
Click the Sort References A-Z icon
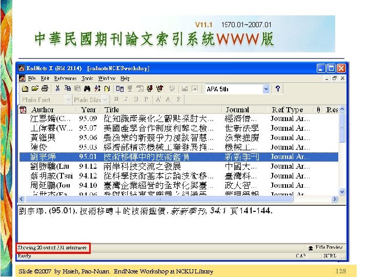click(x=97, y=89)
